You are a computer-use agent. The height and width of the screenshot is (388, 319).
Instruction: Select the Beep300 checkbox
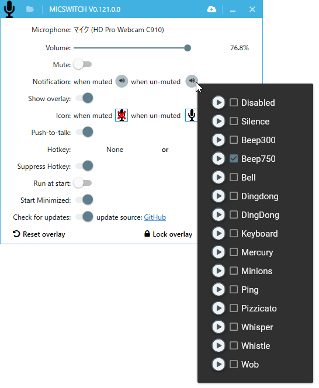click(x=234, y=140)
